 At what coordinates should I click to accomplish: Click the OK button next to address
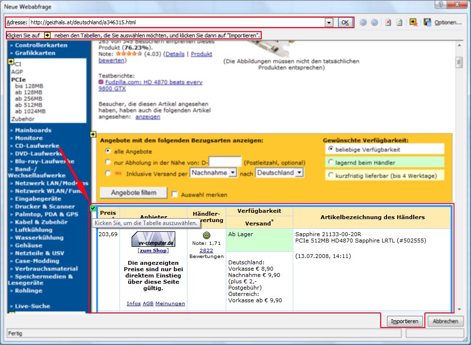pyautogui.click(x=345, y=22)
